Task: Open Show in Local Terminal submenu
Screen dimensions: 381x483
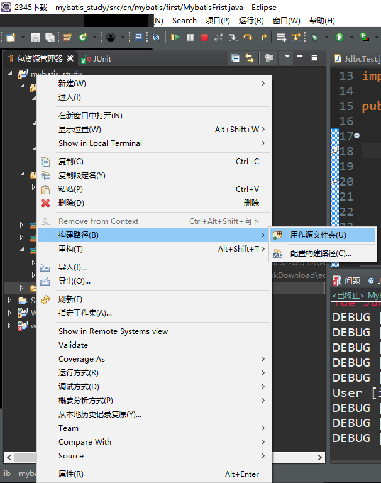Action: 155,143
